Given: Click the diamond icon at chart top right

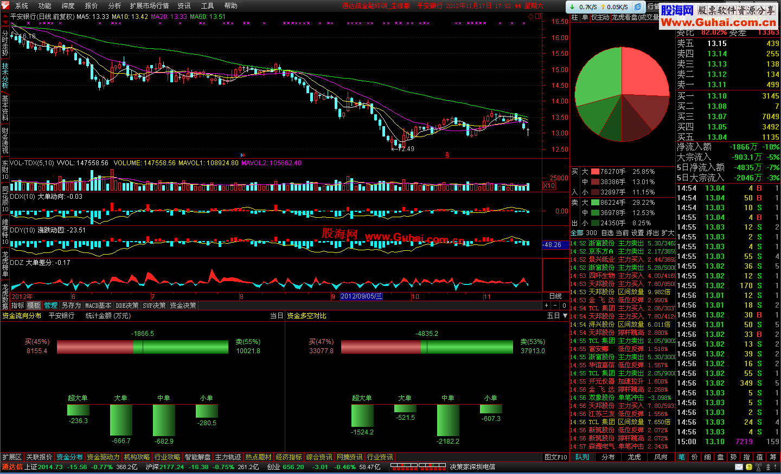Looking at the screenshot, I should click(x=531, y=16).
